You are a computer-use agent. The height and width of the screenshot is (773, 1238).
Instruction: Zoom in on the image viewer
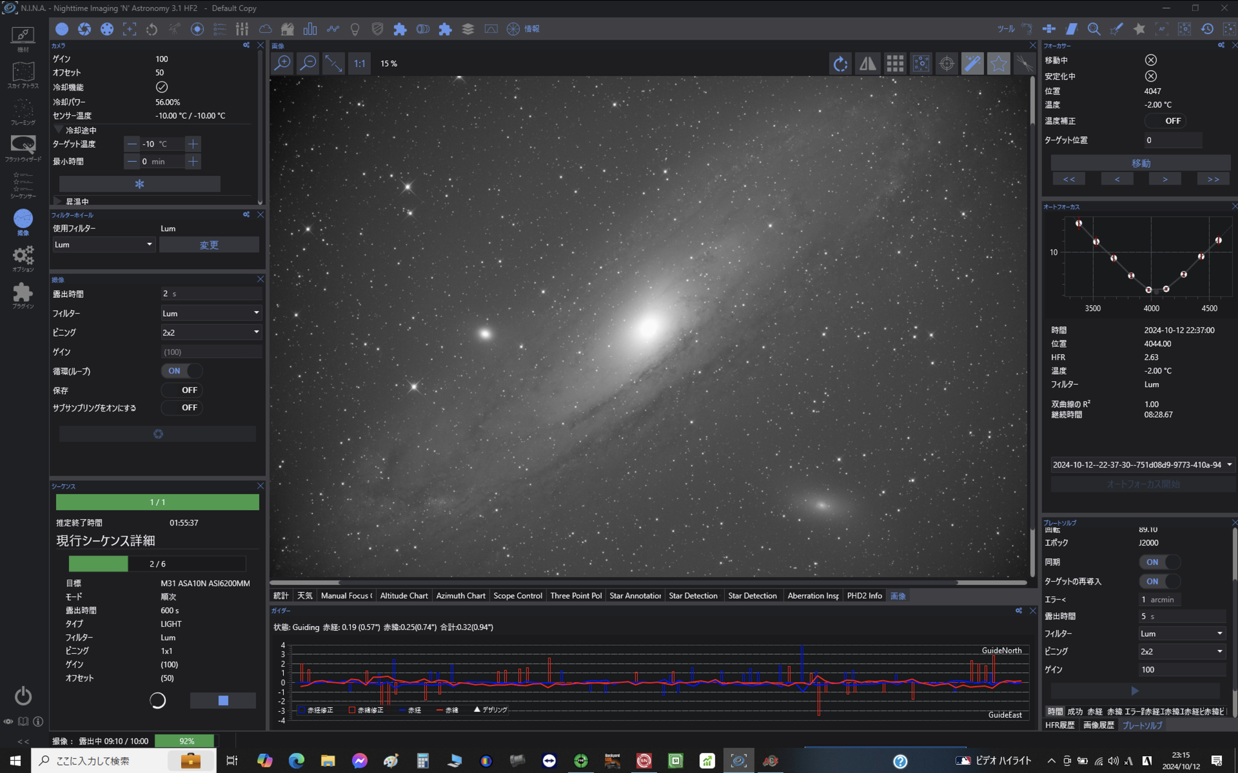(x=282, y=63)
